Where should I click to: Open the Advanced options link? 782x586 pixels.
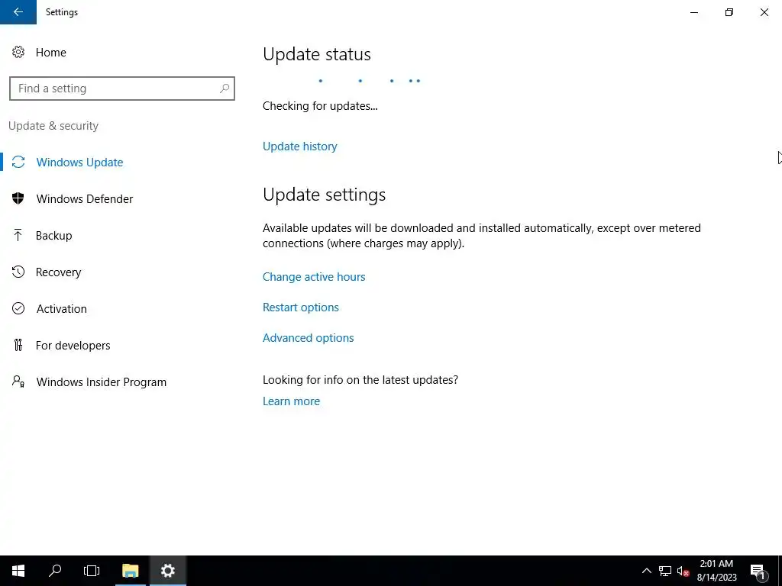pos(309,337)
